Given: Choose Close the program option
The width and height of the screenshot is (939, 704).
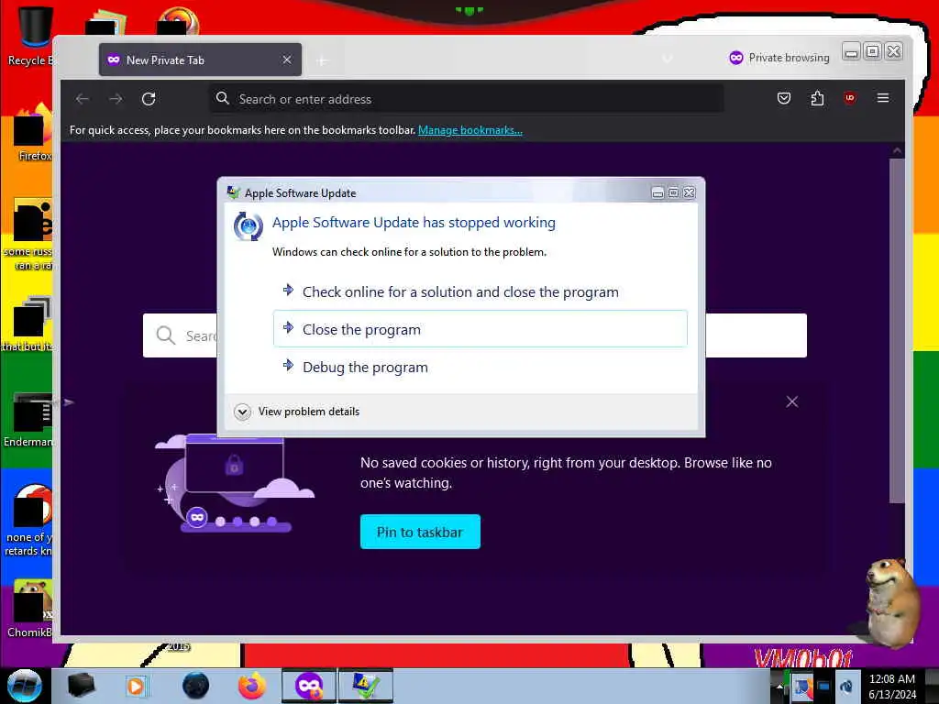Looking at the screenshot, I should click(x=481, y=329).
